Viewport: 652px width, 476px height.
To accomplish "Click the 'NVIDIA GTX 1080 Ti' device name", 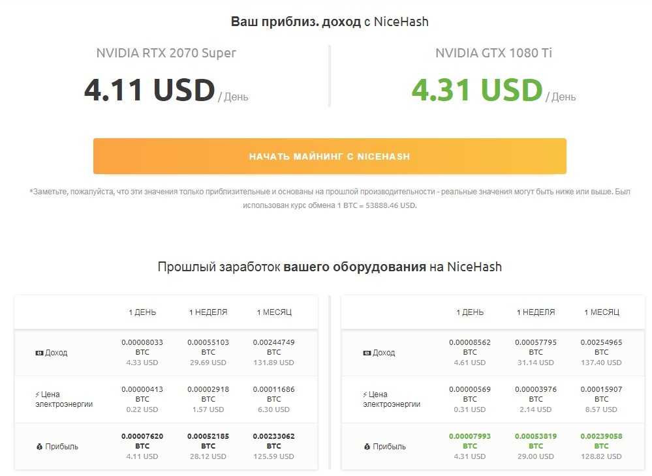I will [x=493, y=53].
